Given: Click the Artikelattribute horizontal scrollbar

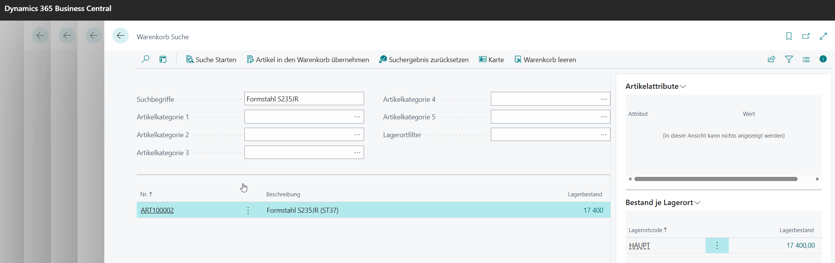Looking at the screenshot, I should pos(716,179).
